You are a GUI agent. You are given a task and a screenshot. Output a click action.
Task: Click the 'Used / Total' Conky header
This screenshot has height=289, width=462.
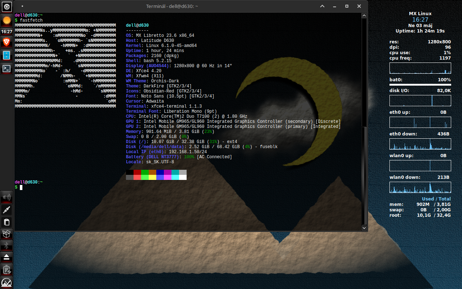436,199
